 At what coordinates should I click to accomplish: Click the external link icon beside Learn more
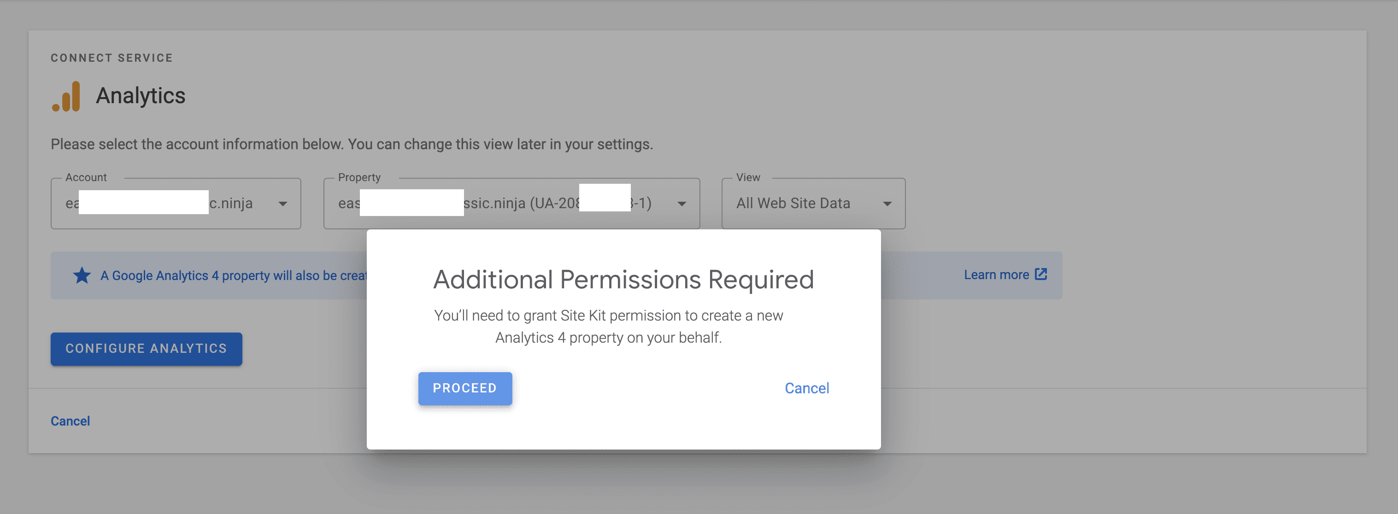point(1040,275)
